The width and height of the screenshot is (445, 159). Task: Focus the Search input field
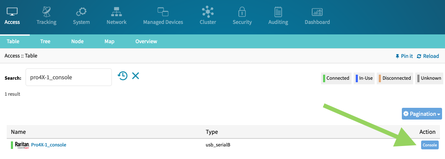[69, 77]
